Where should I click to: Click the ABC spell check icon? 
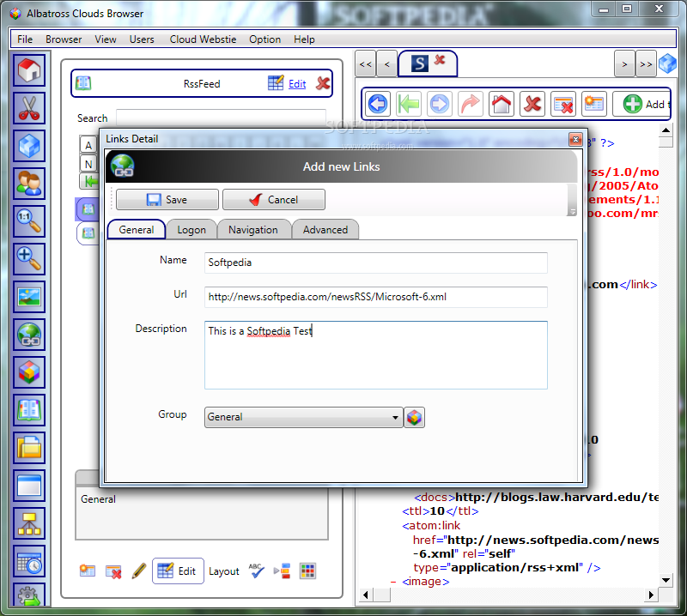257,571
